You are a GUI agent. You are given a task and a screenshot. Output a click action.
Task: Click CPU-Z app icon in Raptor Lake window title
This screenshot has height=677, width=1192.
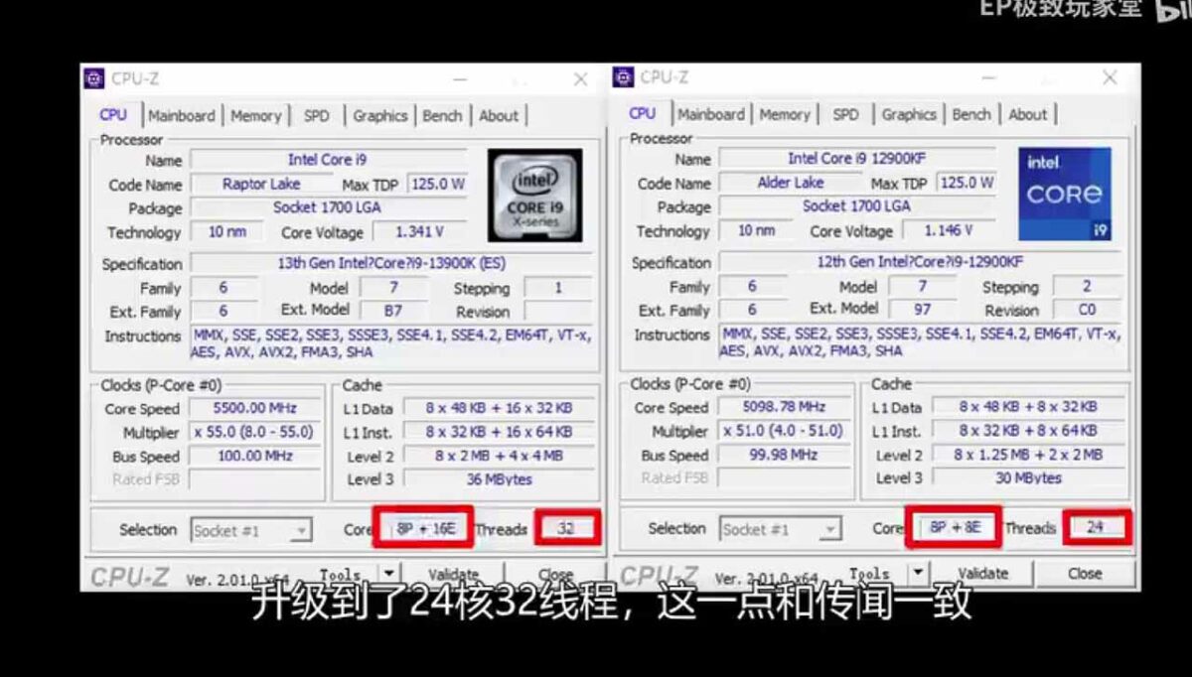click(94, 78)
